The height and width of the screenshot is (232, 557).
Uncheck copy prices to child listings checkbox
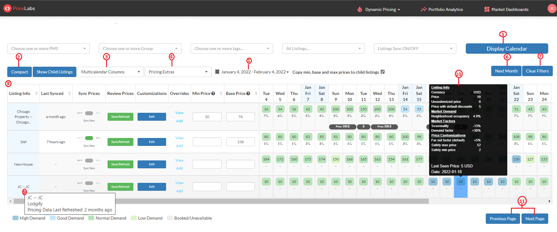(x=382, y=72)
